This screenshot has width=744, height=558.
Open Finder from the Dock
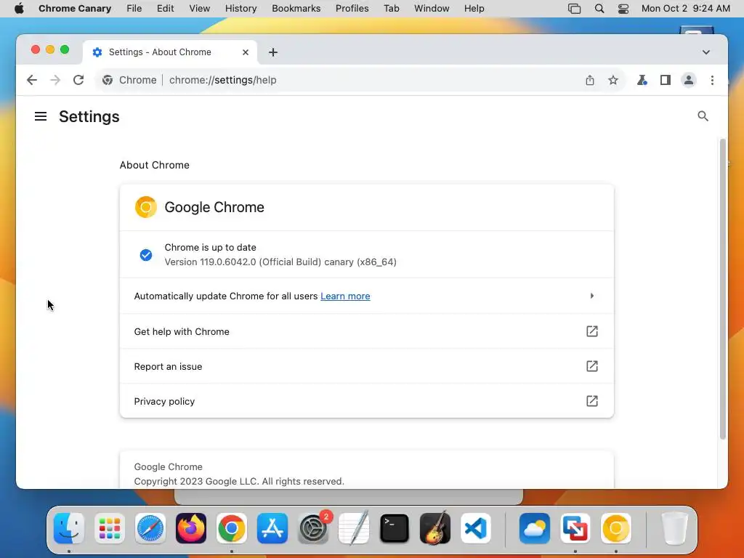point(69,528)
